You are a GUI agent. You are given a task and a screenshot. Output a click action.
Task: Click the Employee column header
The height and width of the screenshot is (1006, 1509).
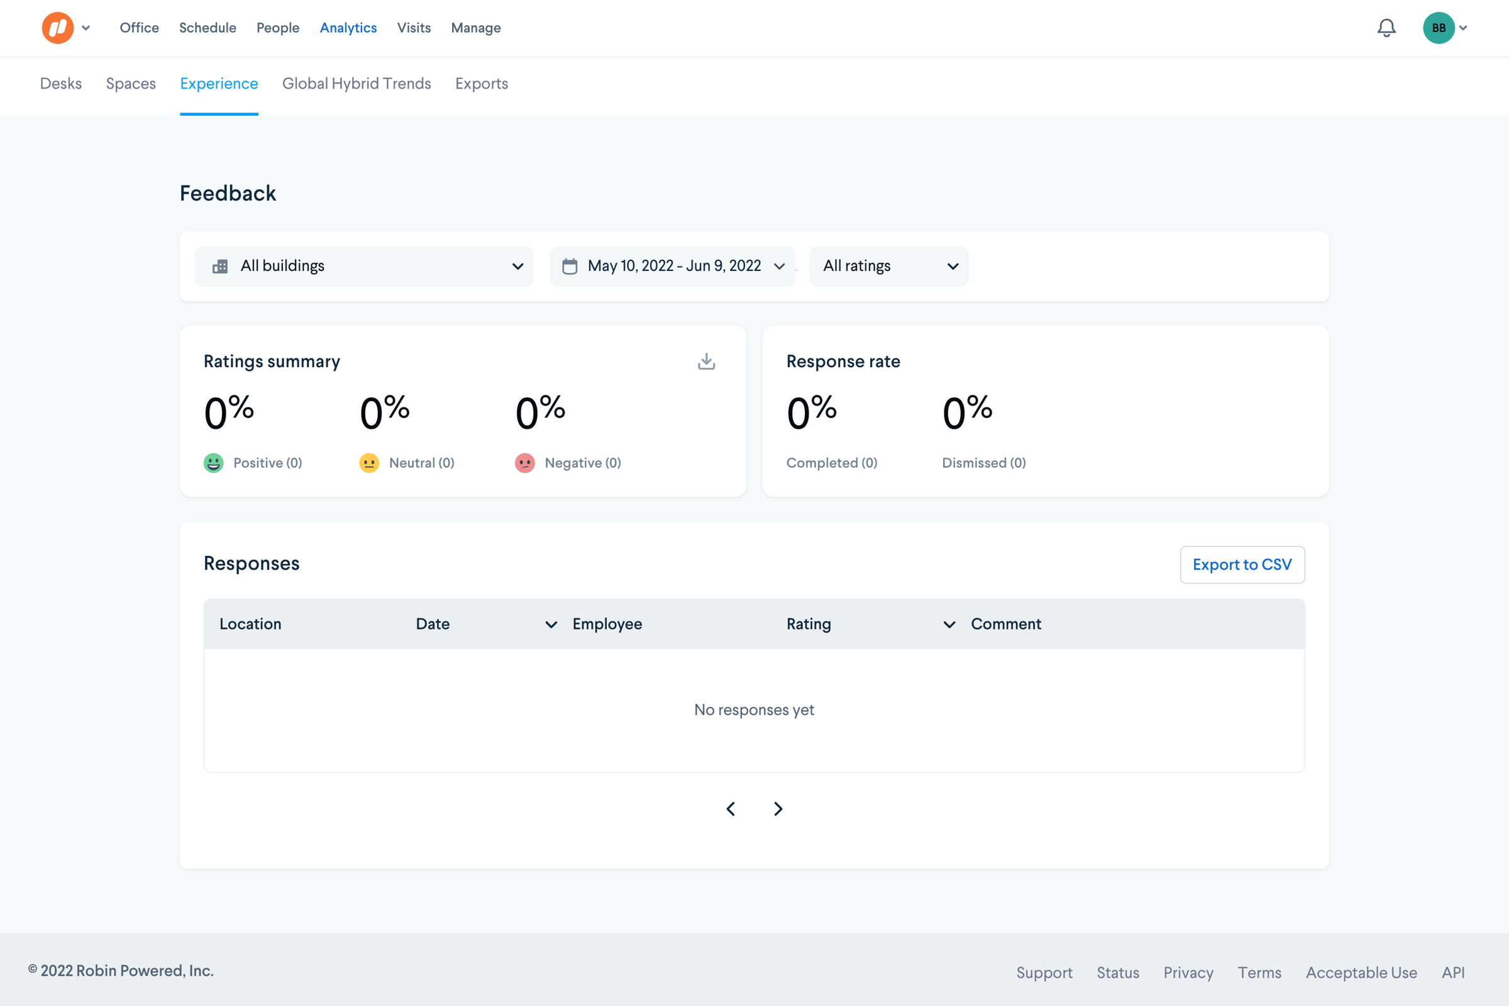click(x=607, y=624)
